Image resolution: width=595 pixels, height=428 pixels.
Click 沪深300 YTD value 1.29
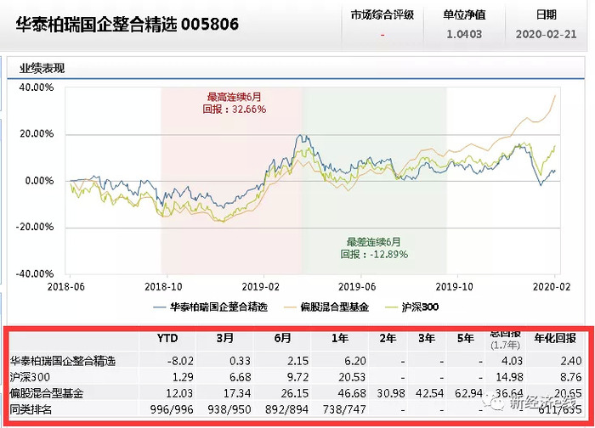[x=183, y=377]
